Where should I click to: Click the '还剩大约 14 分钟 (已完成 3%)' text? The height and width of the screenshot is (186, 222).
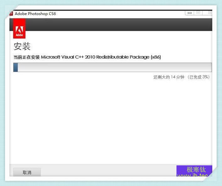(x=181, y=77)
